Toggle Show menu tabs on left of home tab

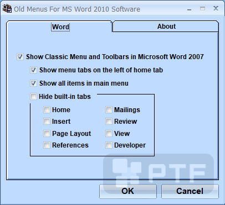point(33,70)
